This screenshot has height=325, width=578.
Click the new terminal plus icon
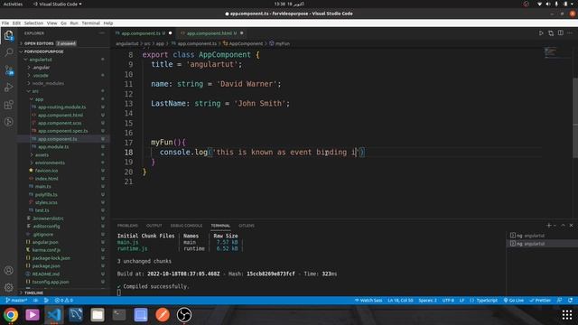click(549, 225)
